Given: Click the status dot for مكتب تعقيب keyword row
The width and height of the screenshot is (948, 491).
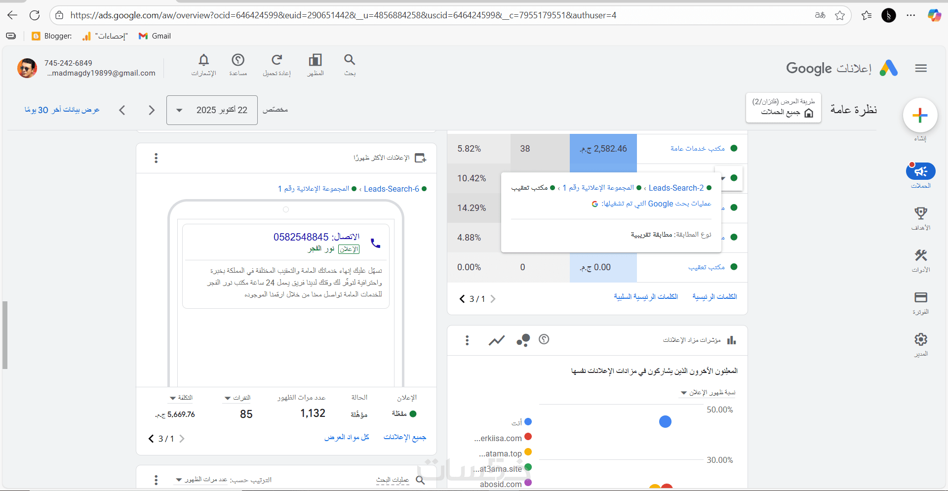Looking at the screenshot, I should 734,267.
